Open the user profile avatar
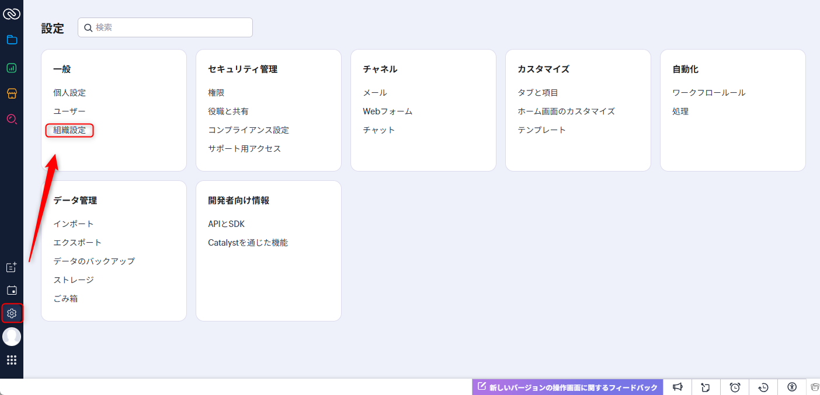Viewport: 820px width, 395px height. pos(12,337)
